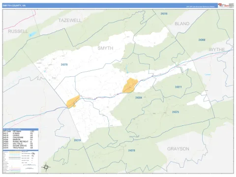Click ZIP code label 24318
The width and height of the screenshot is (236, 177).
pyautogui.click(x=164, y=14)
